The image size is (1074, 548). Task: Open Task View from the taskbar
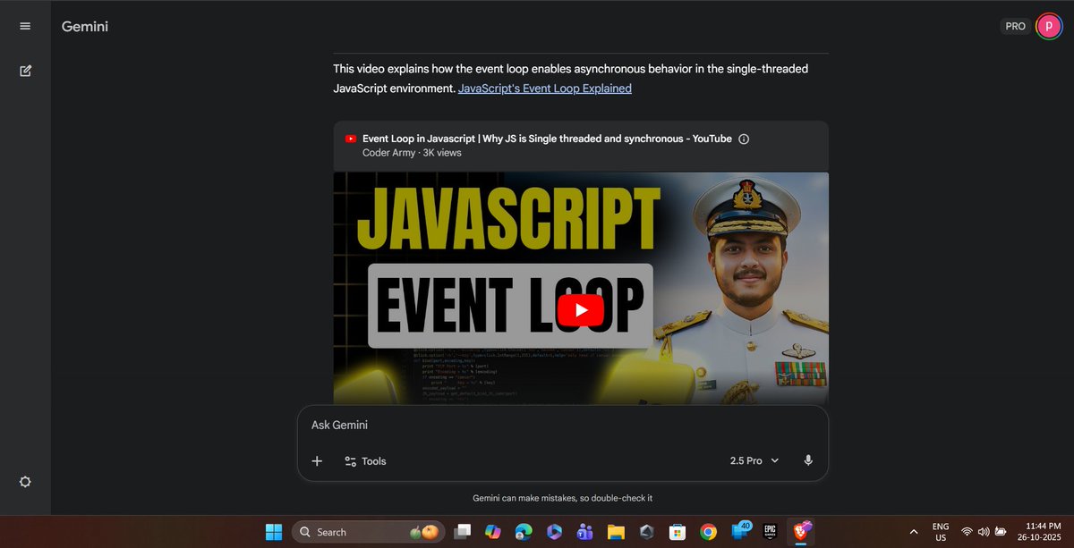coord(463,532)
